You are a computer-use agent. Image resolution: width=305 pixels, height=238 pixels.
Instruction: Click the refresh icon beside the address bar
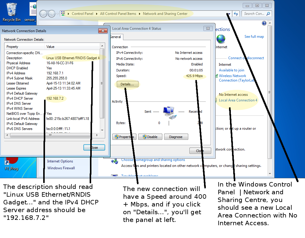tap(236, 14)
